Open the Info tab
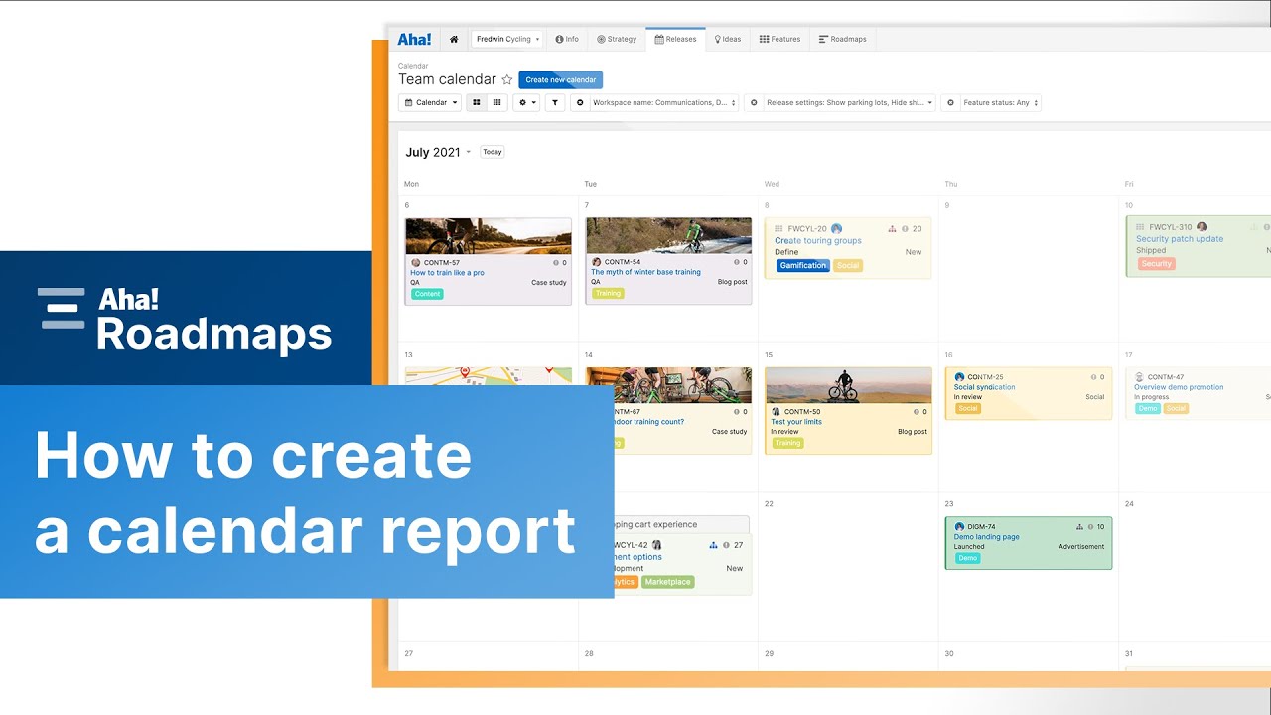 pos(567,39)
